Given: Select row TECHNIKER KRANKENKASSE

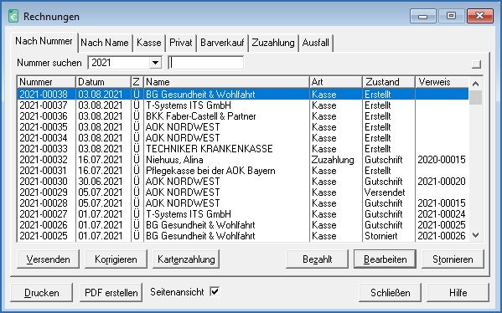Looking at the screenshot, I should 243,149.
